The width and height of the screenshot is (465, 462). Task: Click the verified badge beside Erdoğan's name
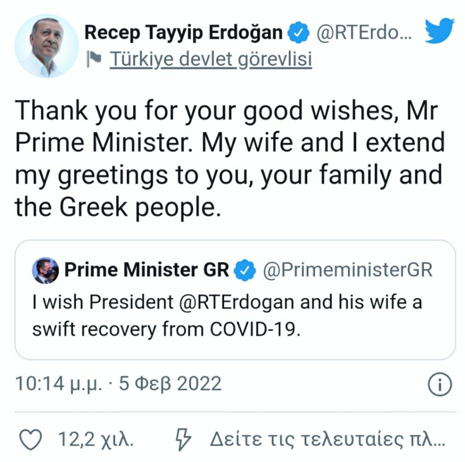(299, 33)
